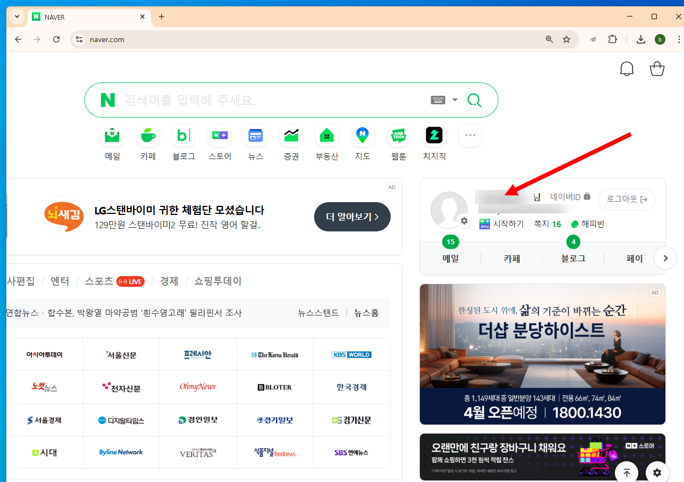The width and height of the screenshot is (684, 482).
Task: Select the 카페 tab in the profile box
Action: (512, 259)
